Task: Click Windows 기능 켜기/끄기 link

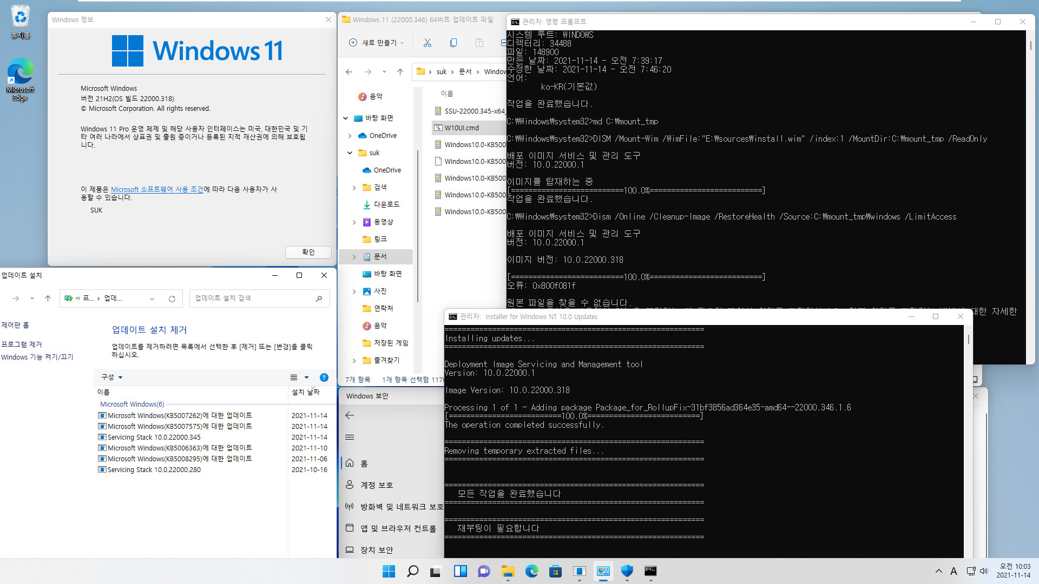Action: click(37, 357)
